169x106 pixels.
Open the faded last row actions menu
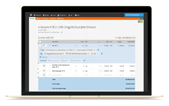coord(45,75)
